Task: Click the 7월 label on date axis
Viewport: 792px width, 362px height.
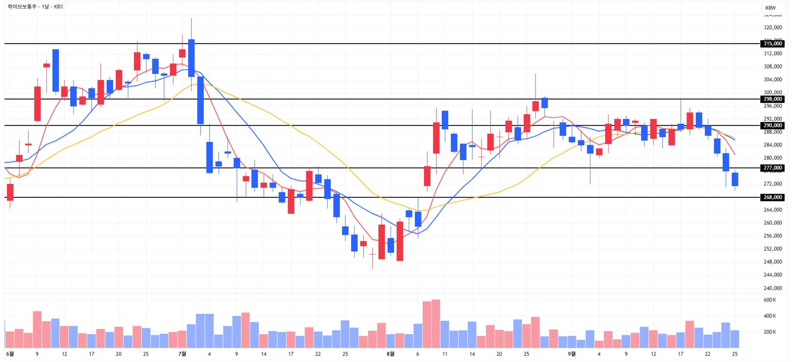Action: (182, 354)
